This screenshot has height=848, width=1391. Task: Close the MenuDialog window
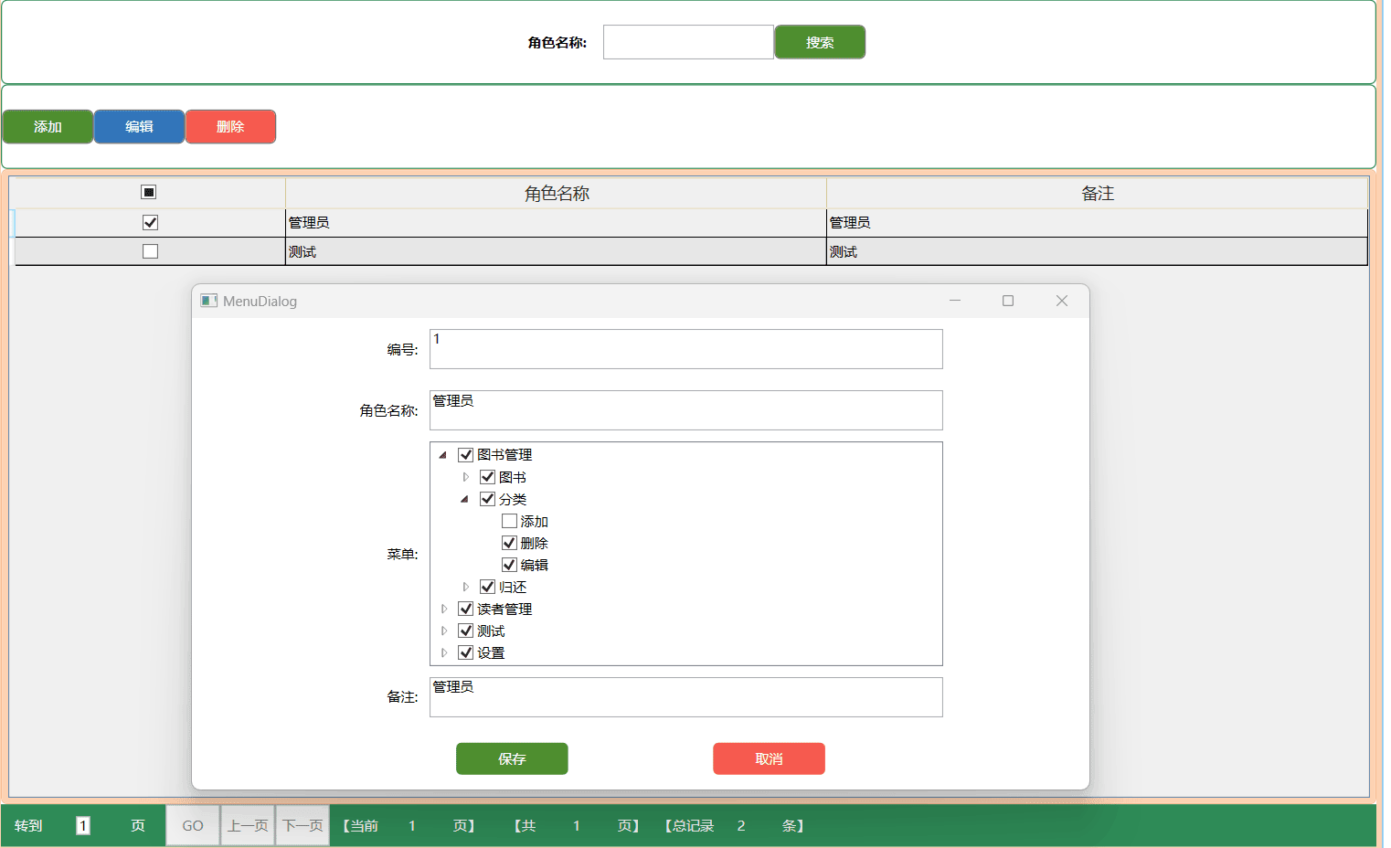1061,301
